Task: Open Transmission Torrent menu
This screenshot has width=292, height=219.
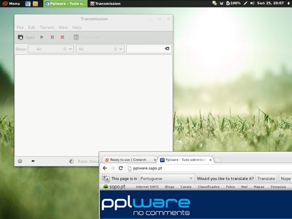Action: (47, 28)
